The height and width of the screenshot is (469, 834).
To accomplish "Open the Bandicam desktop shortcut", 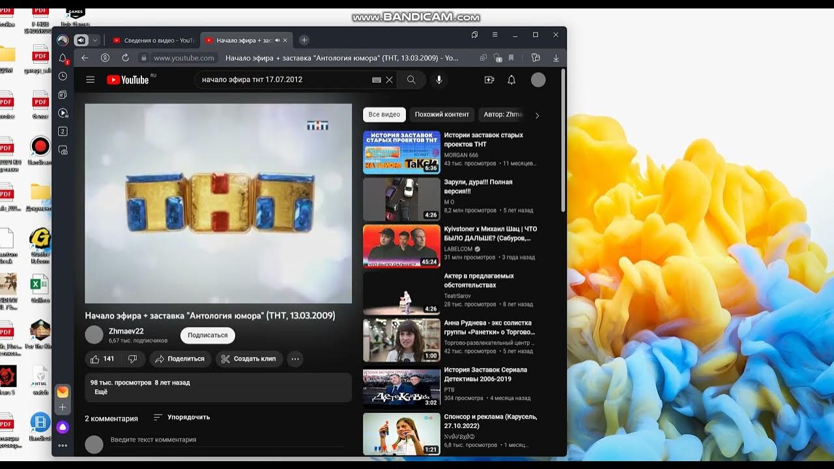I will [x=40, y=150].
